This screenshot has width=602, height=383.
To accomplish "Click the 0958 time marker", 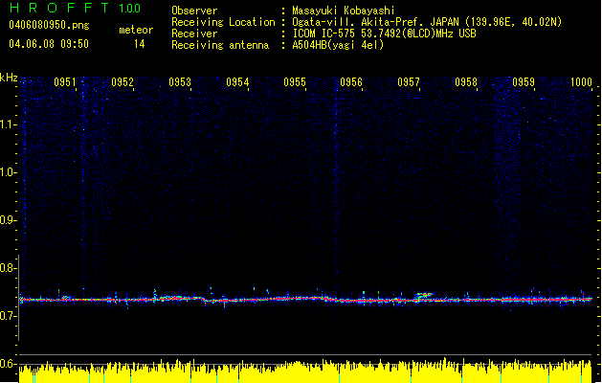I will [466, 82].
